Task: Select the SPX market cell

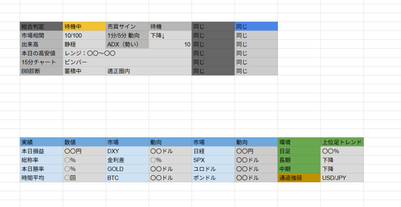Action: (x=213, y=160)
